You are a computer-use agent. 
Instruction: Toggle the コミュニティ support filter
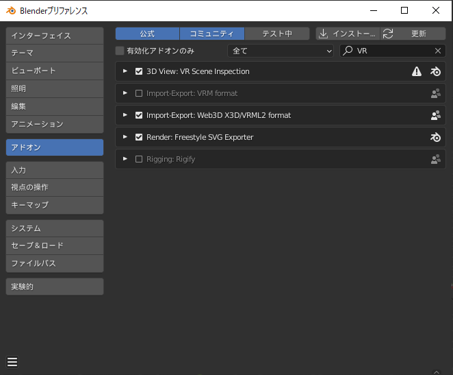click(211, 34)
